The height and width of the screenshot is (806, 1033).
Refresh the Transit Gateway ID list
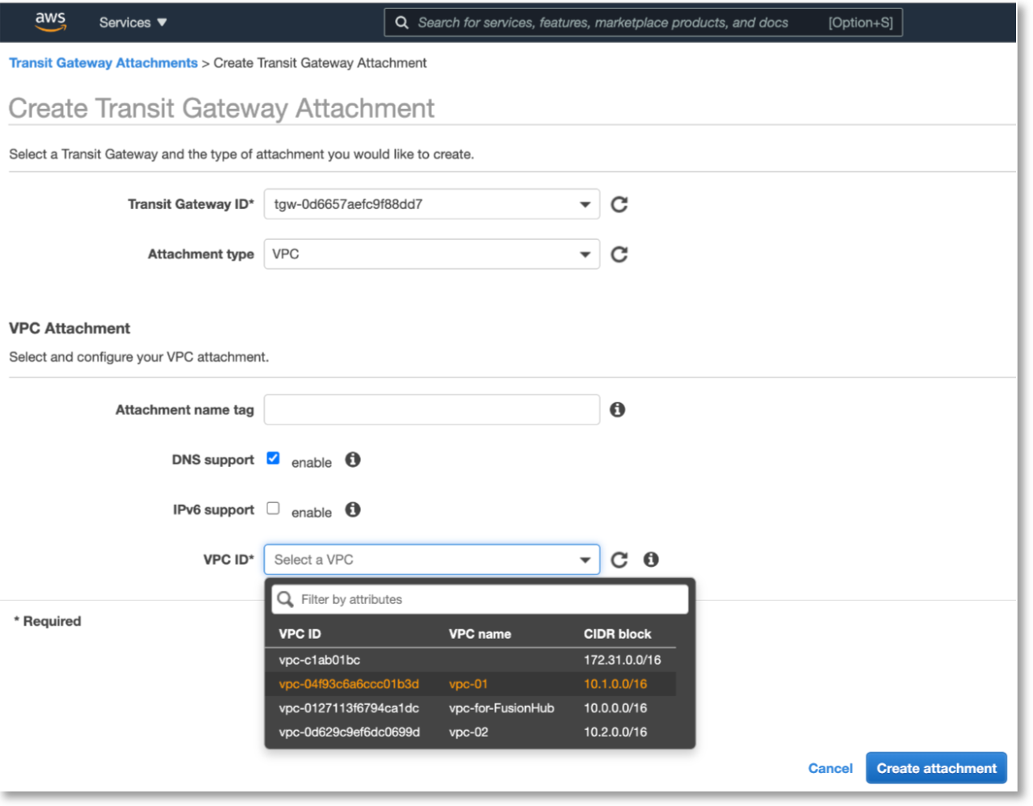click(x=619, y=204)
